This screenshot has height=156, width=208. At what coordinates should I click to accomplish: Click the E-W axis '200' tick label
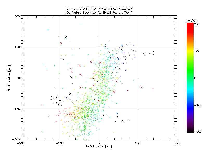(x=177, y=144)
